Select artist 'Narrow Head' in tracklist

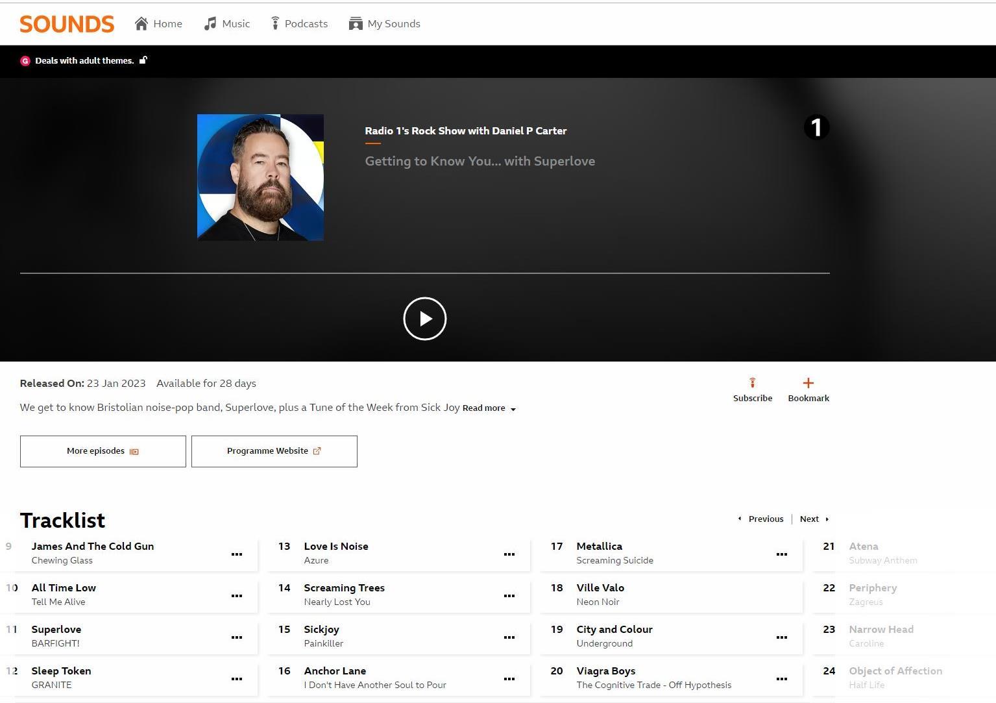(881, 630)
